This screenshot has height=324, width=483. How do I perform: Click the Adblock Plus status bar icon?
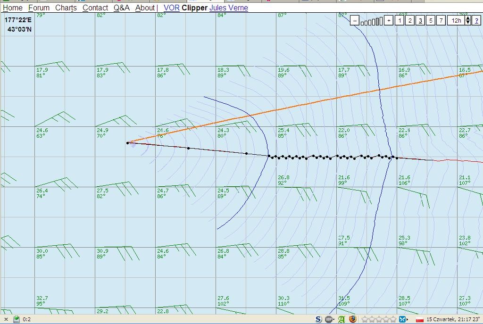[329, 319]
